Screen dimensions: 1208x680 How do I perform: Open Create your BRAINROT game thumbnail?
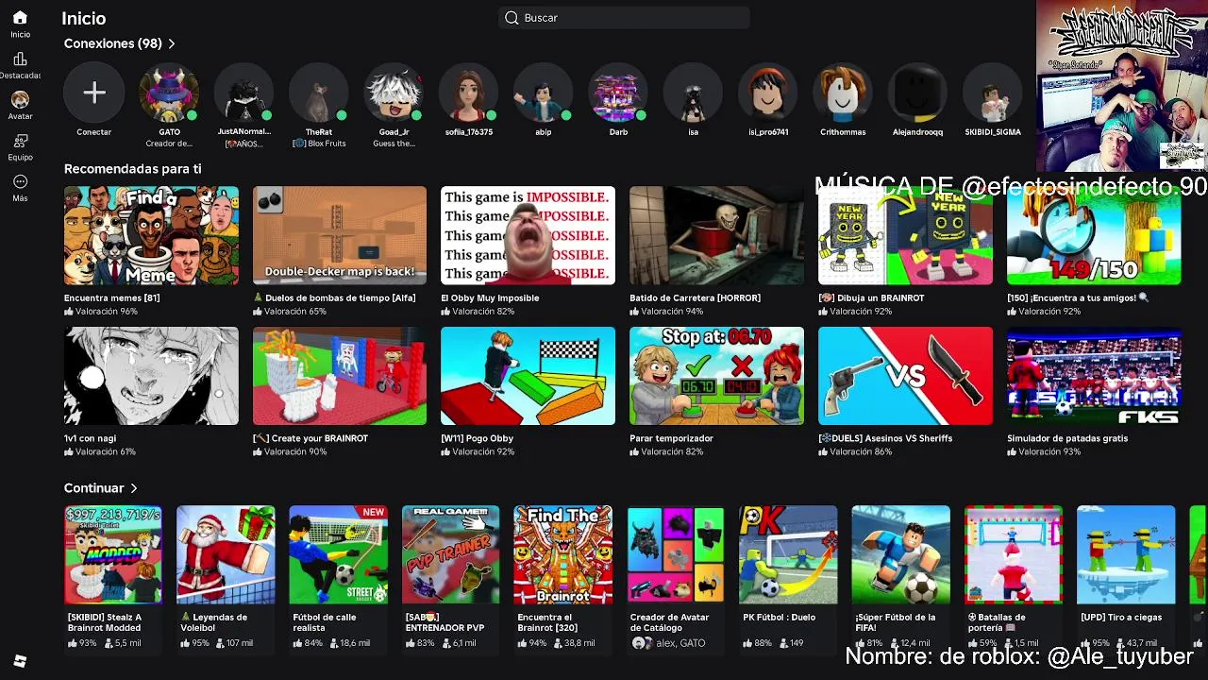pos(340,376)
